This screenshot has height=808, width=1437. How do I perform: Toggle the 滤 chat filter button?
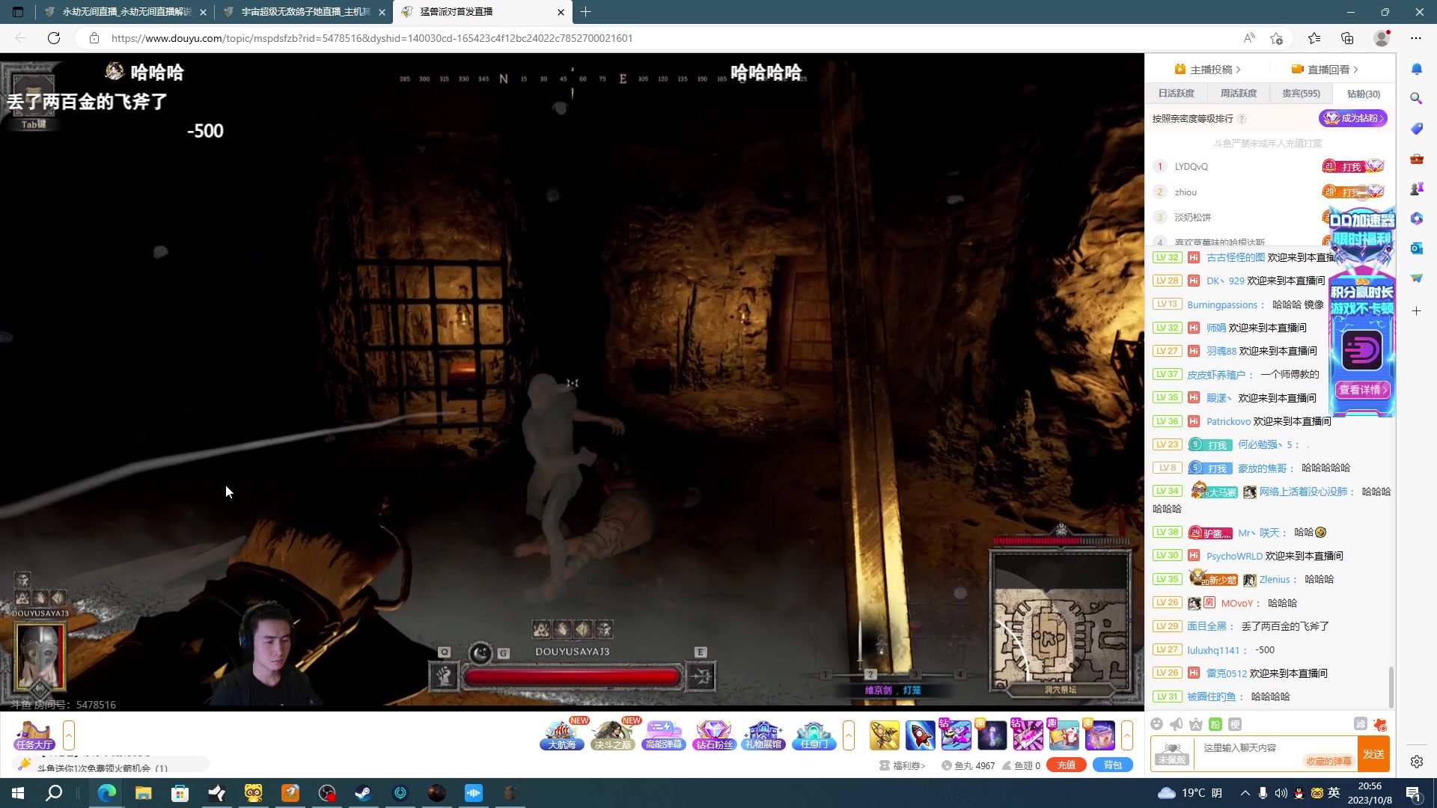pyautogui.click(x=1361, y=723)
